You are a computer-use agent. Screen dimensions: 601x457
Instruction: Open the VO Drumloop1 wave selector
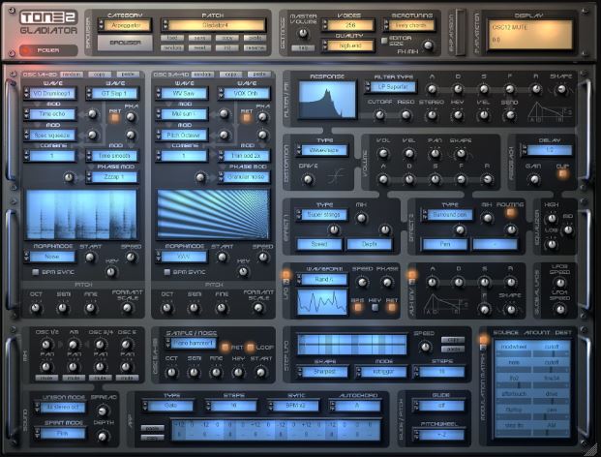(50, 93)
